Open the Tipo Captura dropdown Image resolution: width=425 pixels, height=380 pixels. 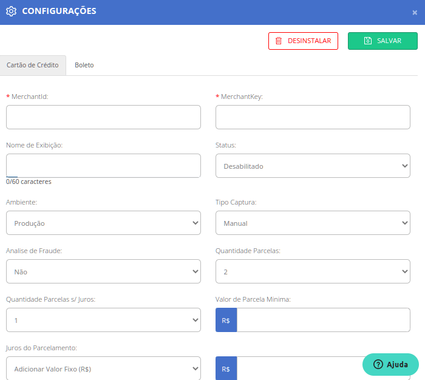313,223
